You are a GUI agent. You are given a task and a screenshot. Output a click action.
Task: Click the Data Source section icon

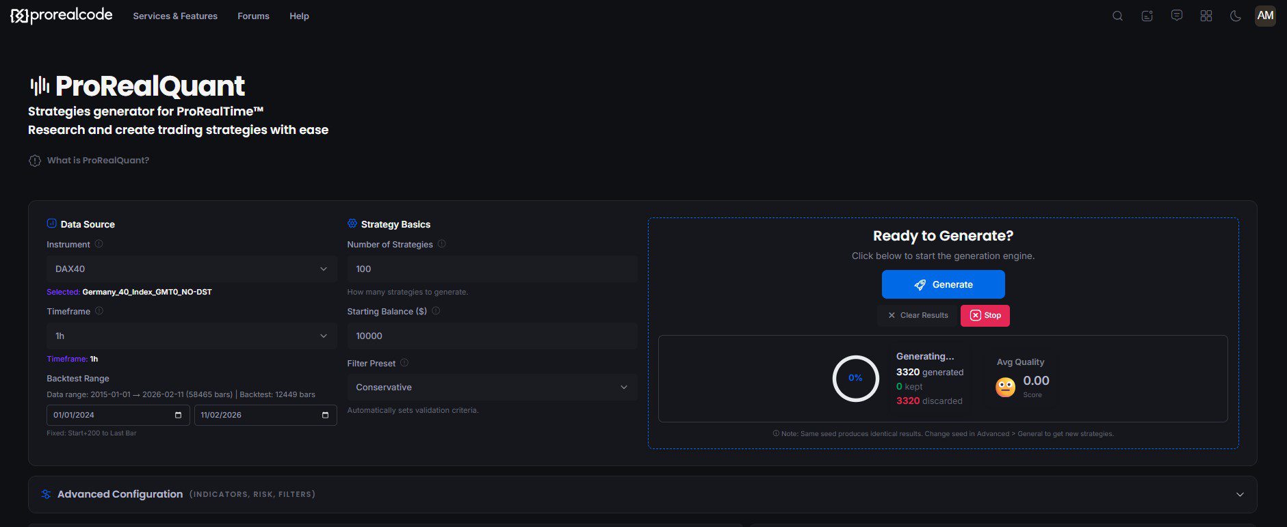51,224
